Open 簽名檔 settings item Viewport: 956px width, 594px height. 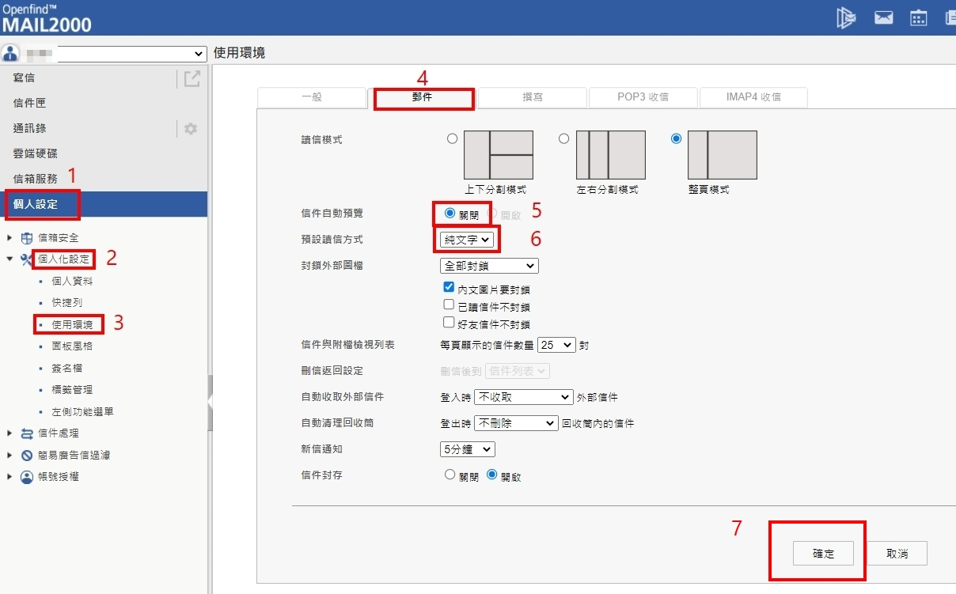pos(66,369)
